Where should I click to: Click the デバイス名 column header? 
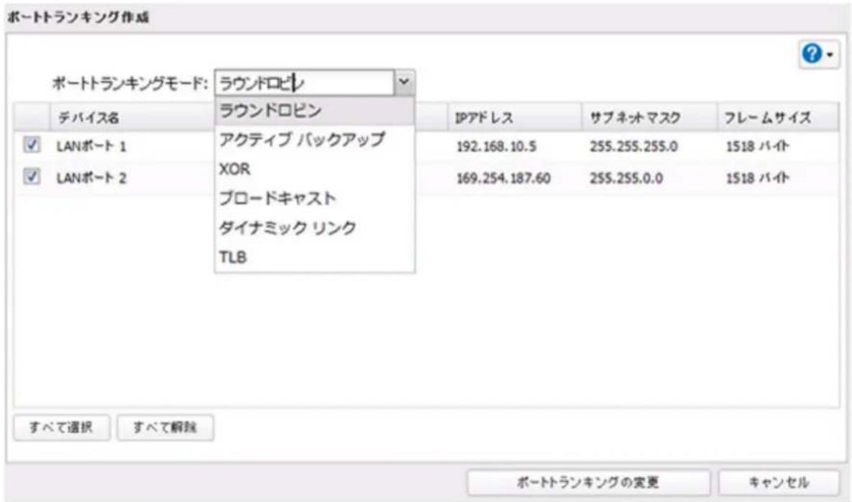(132, 117)
